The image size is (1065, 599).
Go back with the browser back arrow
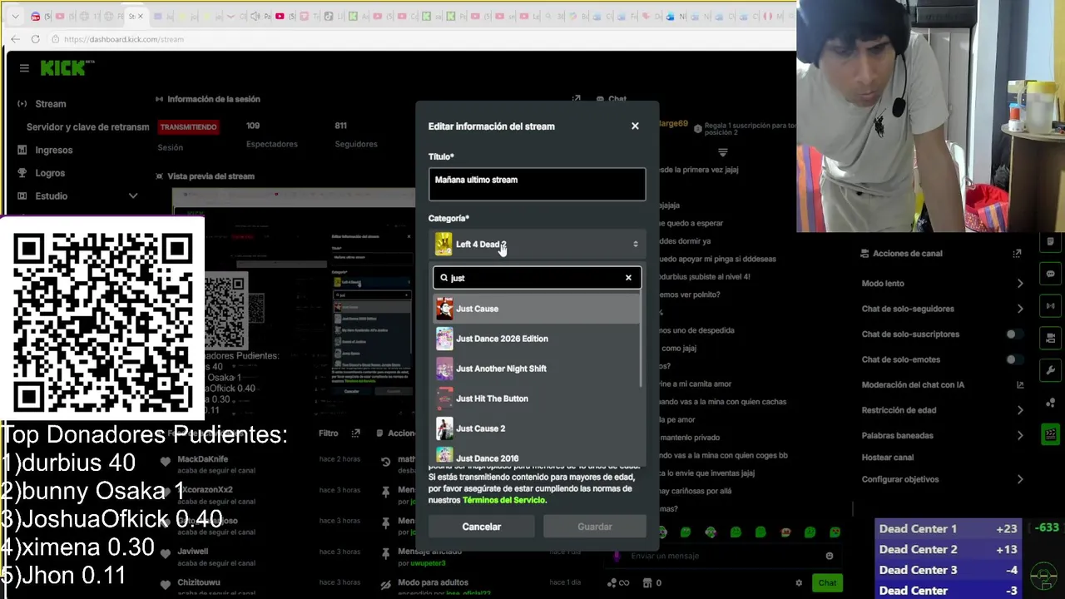[15, 39]
